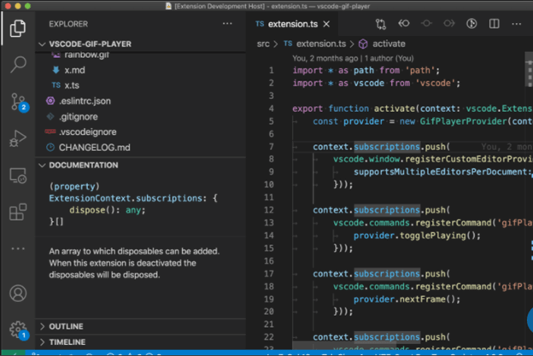Expand the OUTLINE section
The image size is (533, 356).
click(141, 326)
